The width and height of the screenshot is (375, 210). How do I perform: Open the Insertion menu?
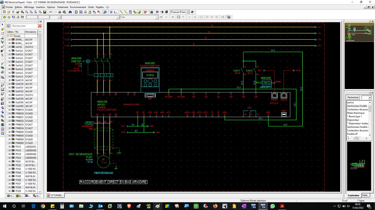[x=40, y=7]
